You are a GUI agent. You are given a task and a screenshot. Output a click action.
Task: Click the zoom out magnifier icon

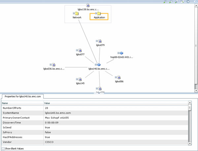coord(171,2)
